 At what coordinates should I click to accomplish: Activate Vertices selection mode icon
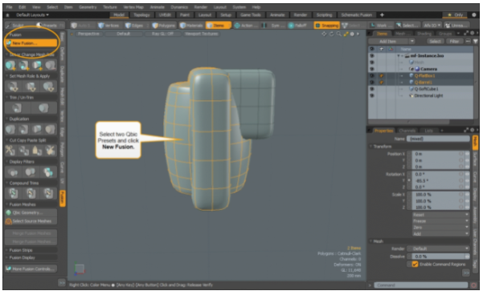click(x=101, y=26)
